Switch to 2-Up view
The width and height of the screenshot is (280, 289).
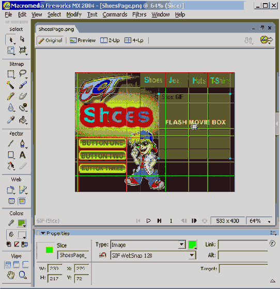(x=110, y=40)
